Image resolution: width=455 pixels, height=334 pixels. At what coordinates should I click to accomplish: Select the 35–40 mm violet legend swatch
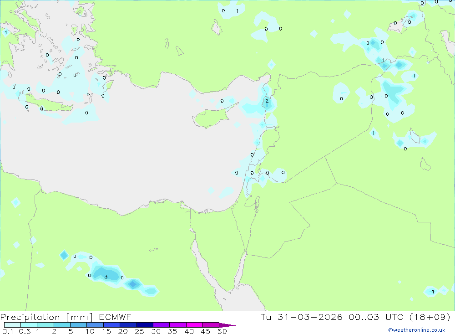[x=177, y=325]
